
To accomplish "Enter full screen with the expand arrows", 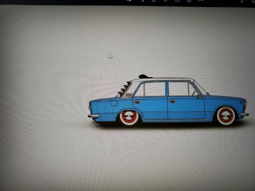I will tap(242, 1).
